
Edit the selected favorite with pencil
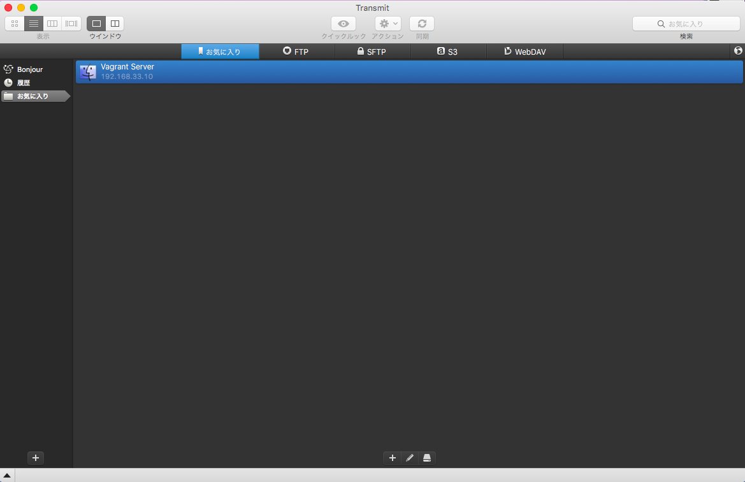[x=410, y=458]
